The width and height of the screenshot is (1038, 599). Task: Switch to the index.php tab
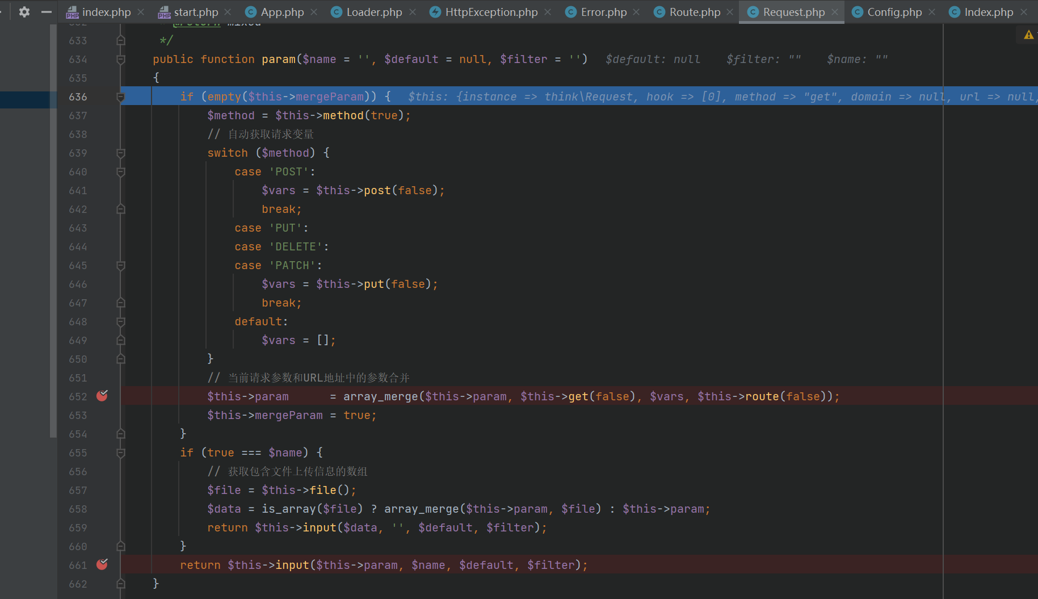tap(106, 12)
